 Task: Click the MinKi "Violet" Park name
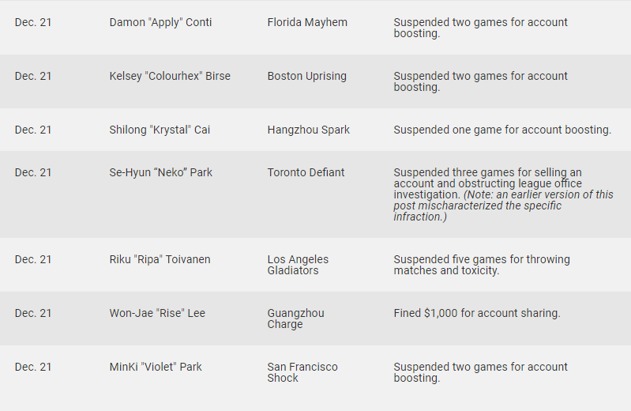click(156, 367)
